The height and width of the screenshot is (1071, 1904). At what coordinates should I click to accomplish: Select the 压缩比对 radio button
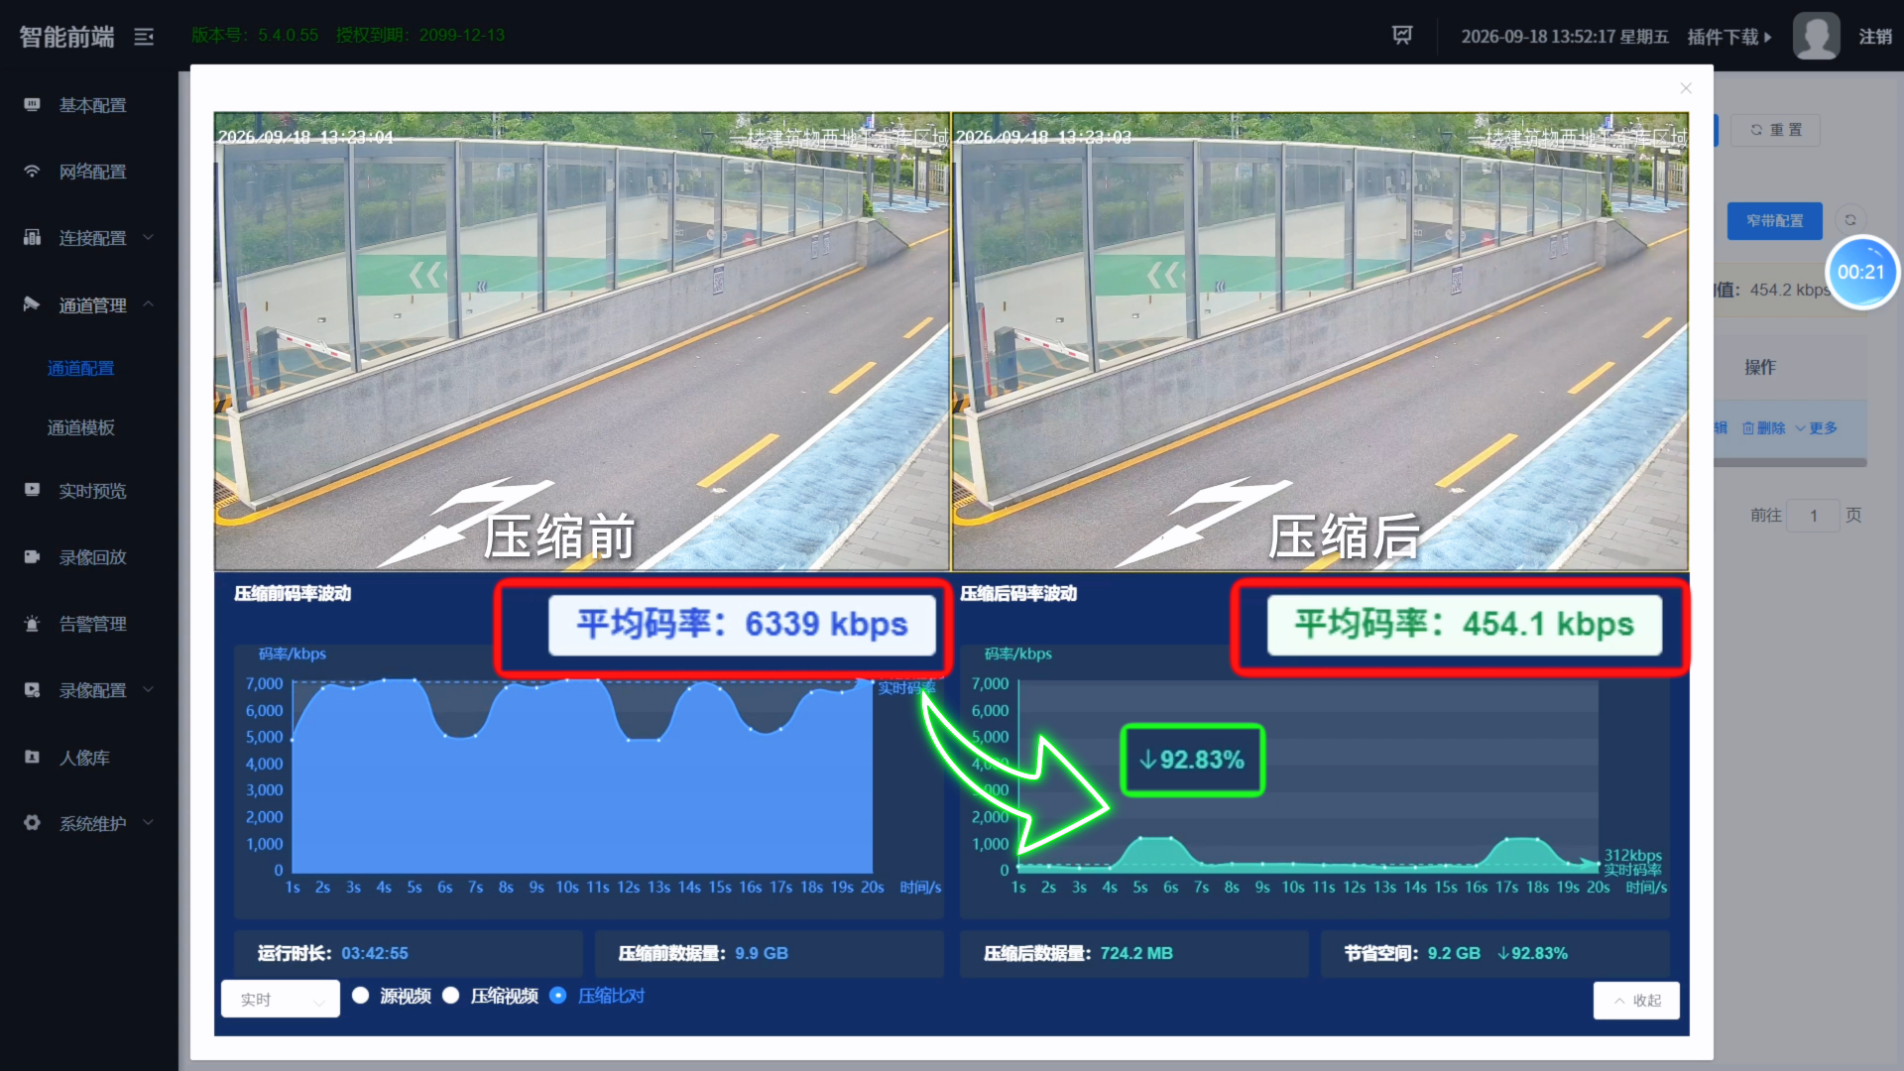pos(557,996)
